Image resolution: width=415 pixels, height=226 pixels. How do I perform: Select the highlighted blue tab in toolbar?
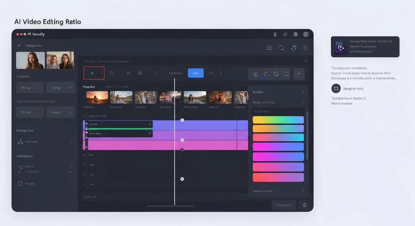tap(196, 73)
